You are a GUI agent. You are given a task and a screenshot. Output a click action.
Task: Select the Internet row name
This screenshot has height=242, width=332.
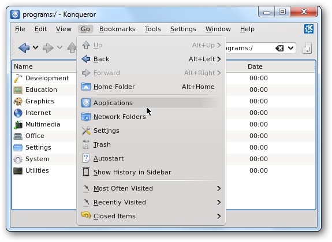[38, 113]
